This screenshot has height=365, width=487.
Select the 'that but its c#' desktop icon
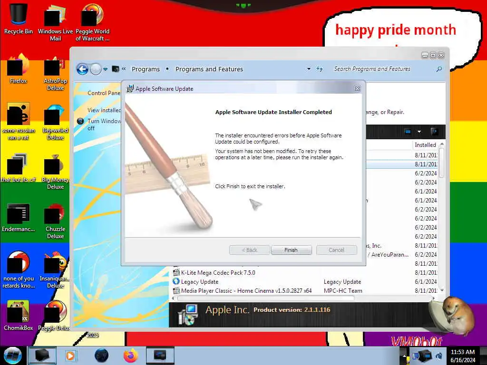click(19, 168)
